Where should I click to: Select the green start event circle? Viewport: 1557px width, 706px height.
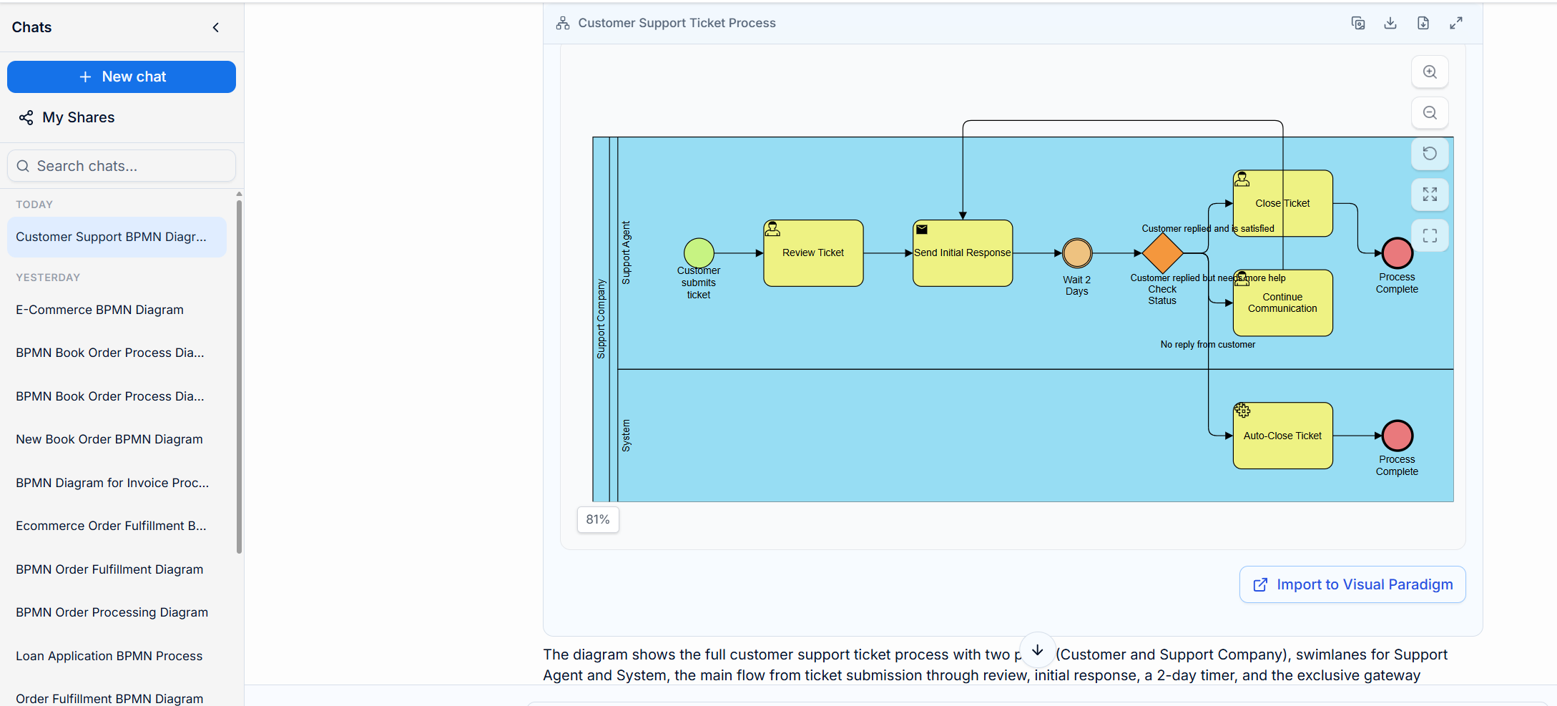pos(699,253)
